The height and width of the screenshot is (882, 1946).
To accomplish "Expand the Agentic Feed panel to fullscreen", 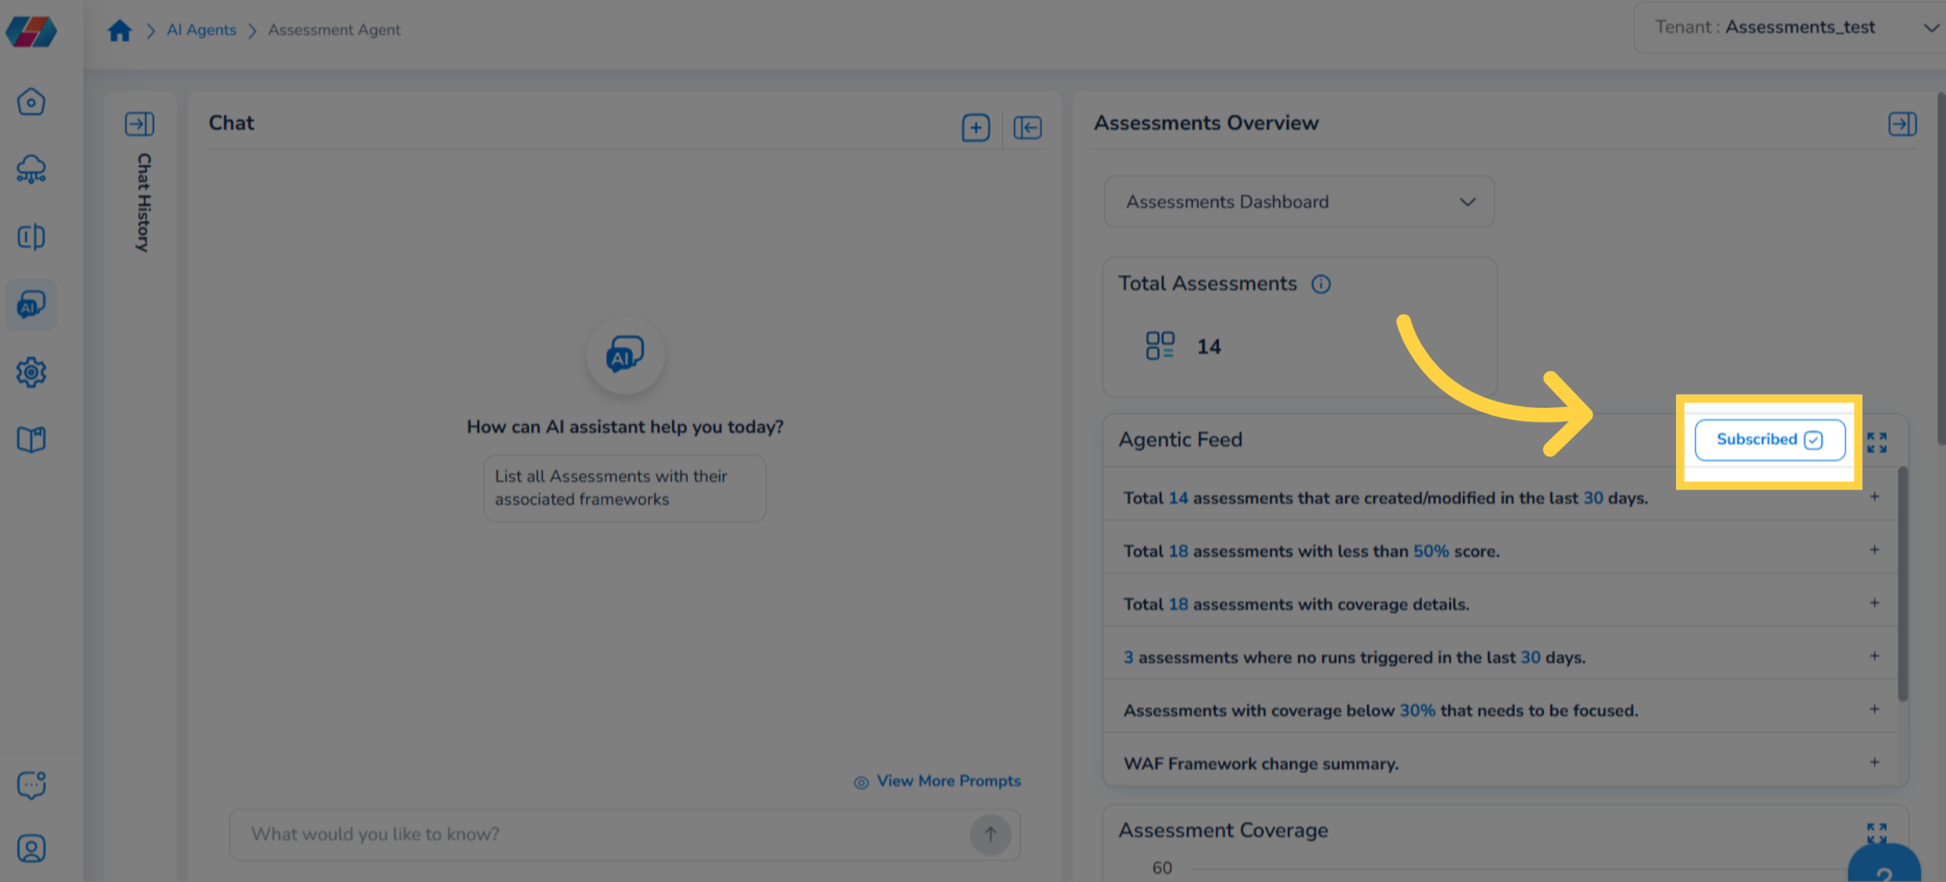I will point(1877,442).
